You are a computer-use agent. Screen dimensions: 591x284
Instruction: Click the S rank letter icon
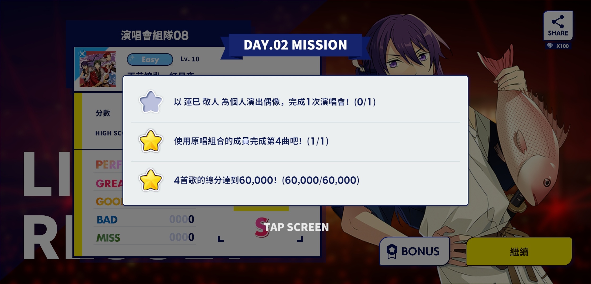[x=261, y=227]
